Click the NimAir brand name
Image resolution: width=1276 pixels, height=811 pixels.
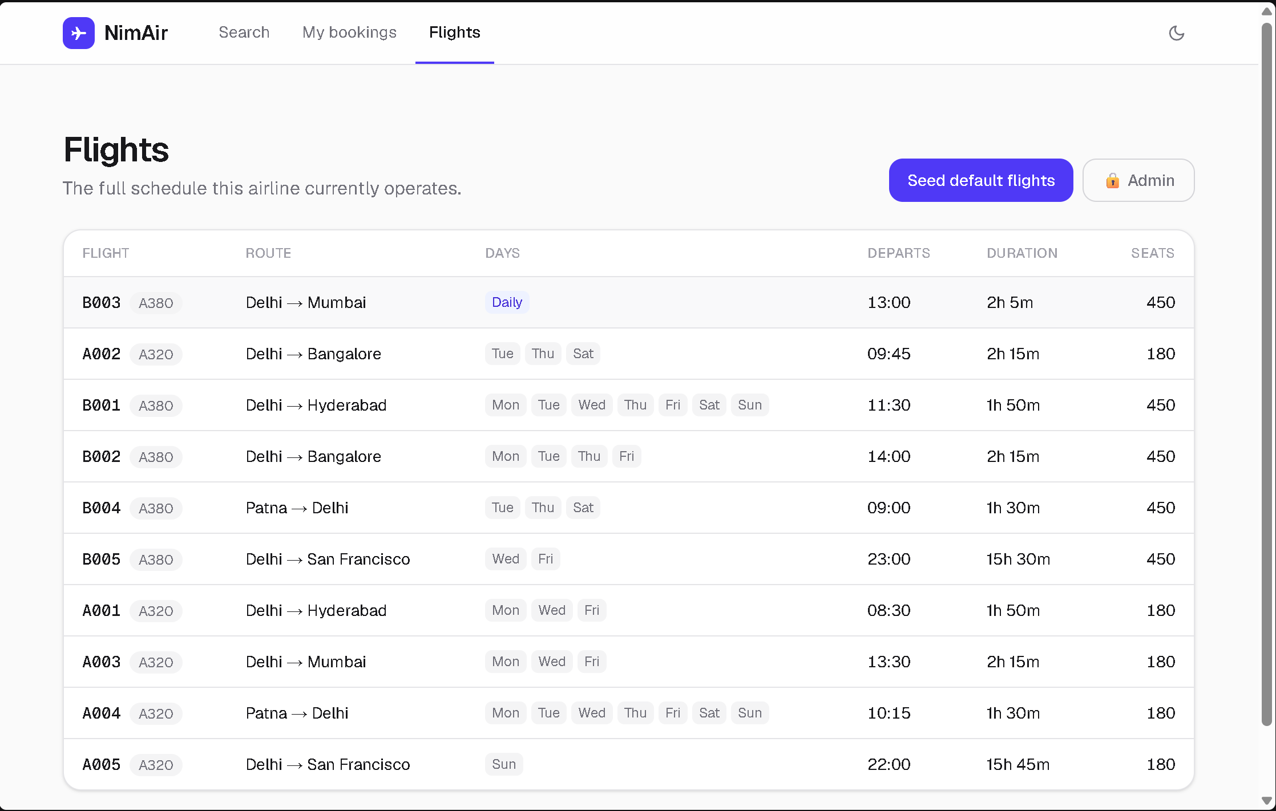tap(136, 33)
